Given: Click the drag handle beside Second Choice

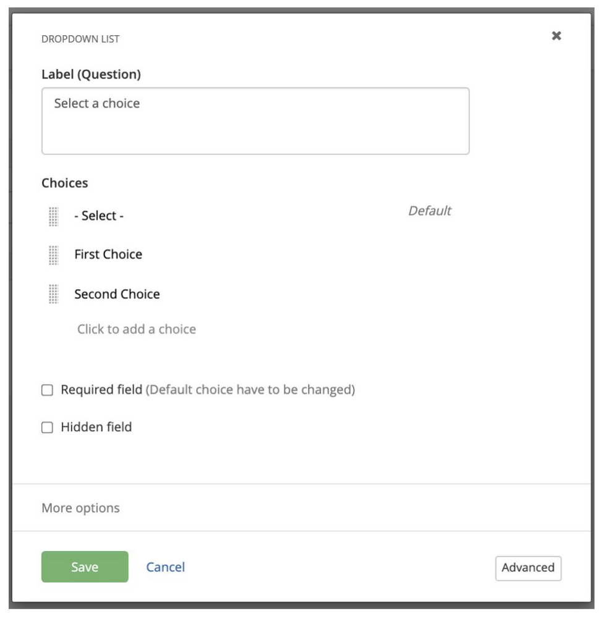Looking at the screenshot, I should point(53,294).
